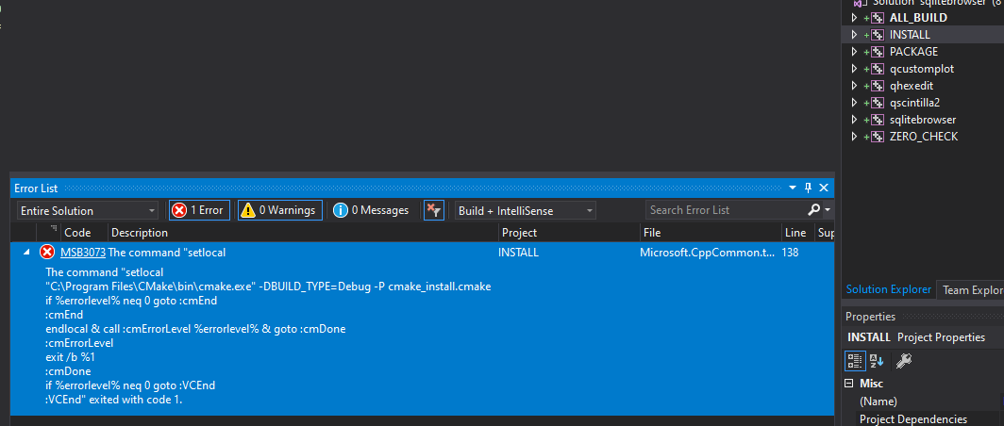1004x426 pixels.
Task: Collapse the Misc properties category
Action: tap(849, 384)
